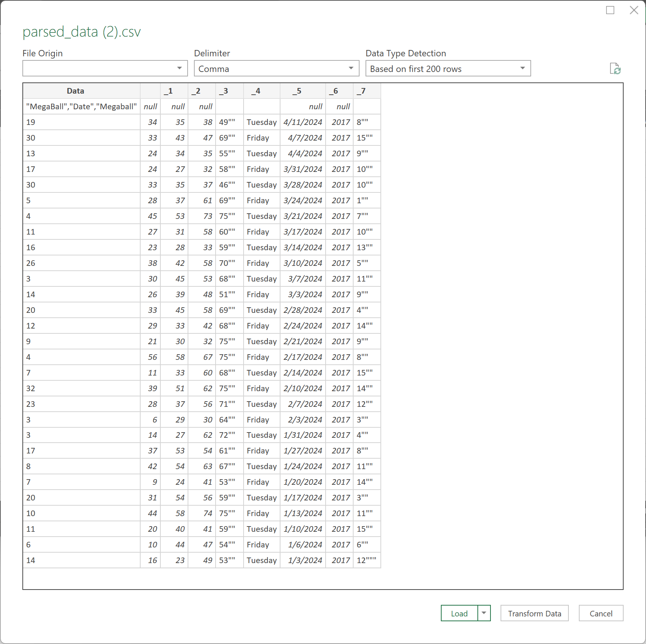This screenshot has height=644, width=646.
Task: Click the date cell 1/31/2024
Action: 303,435
